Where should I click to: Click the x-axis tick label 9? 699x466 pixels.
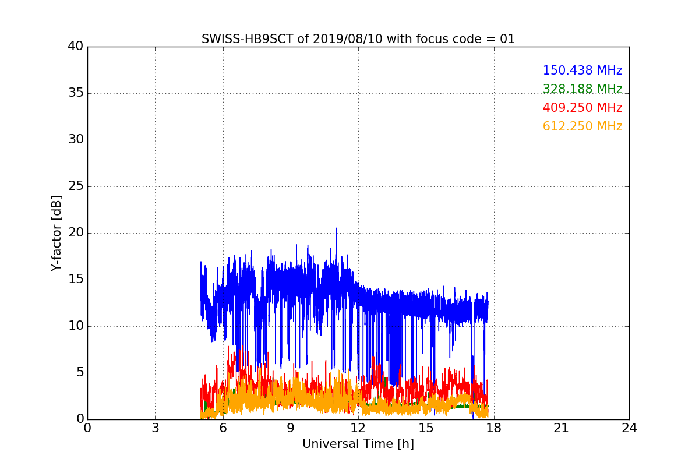[x=291, y=428]
